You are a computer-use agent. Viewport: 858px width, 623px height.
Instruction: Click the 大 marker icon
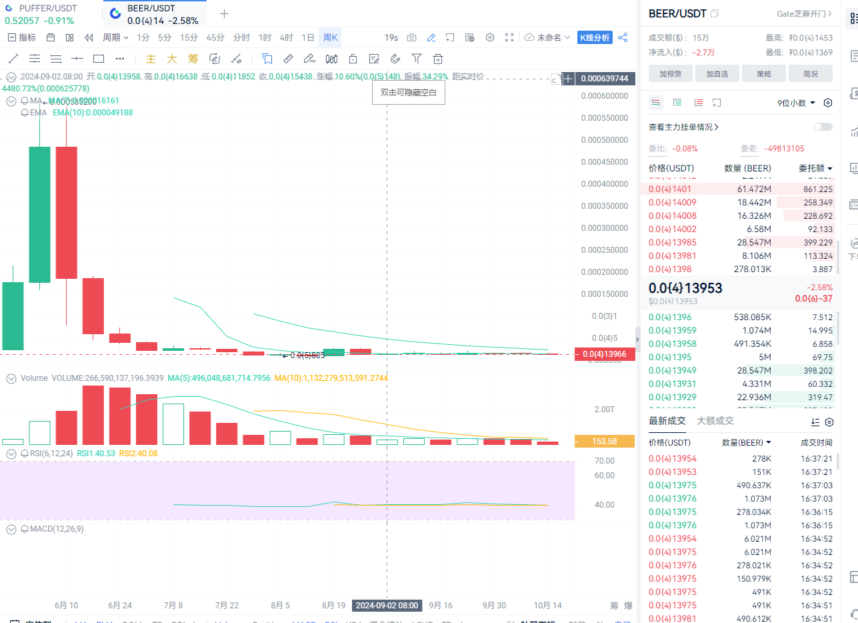click(172, 59)
